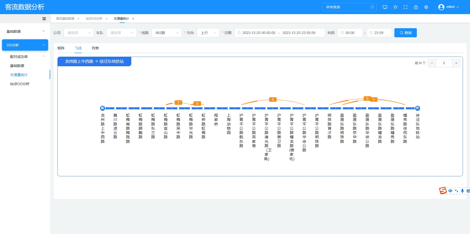Open 基础数据 under OD分析 in sidebar
Viewport: 470px width, 234px height.
(x=17, y=66)
